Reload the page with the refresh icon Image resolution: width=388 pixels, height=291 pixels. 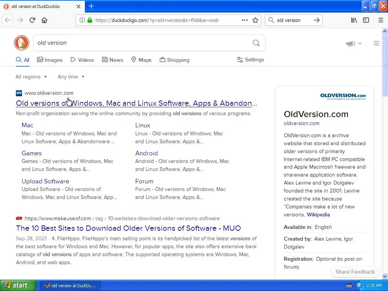(x=33, y=20)
